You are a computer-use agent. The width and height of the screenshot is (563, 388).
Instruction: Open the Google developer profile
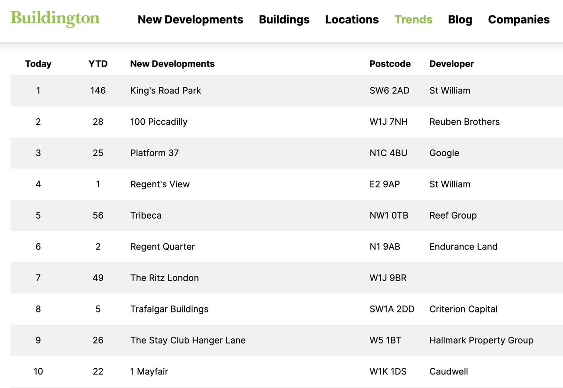[x=444, y=153]
